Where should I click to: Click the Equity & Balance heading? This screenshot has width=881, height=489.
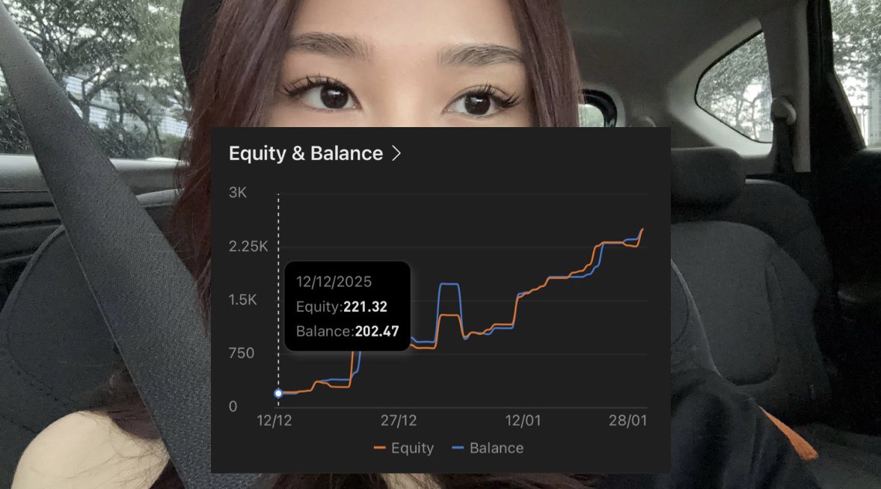tap(306, 153)
